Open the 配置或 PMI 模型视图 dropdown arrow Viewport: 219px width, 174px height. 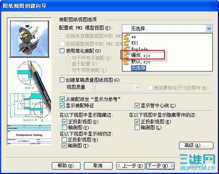coord(209,29)
